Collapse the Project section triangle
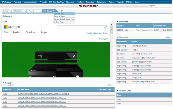This screenshot has height=109, width=173. pyautogui.click(x=3, y=83)
